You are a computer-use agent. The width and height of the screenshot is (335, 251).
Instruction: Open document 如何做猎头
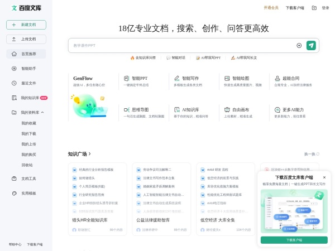click(x=87, y=178)
